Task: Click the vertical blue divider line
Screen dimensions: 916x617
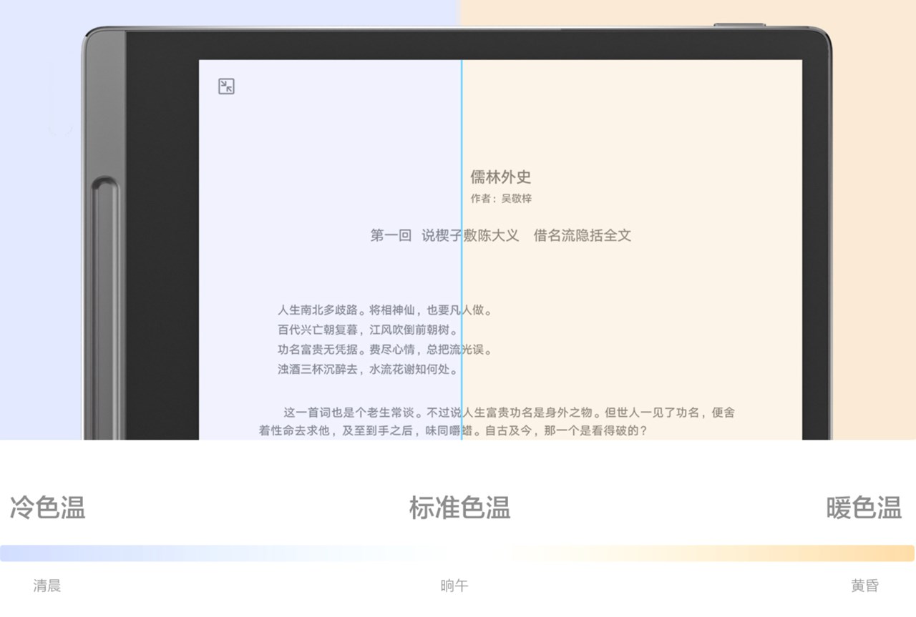Action: [462, 250]
